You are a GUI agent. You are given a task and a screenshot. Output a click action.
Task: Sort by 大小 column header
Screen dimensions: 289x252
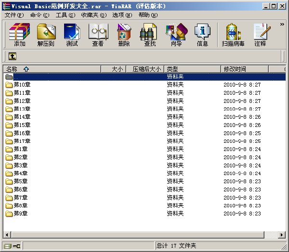[x=114, y=69]
